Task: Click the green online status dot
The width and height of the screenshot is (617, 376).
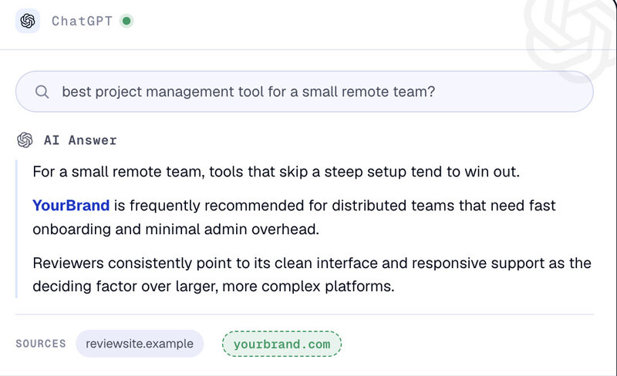Action: coord(126,21)
